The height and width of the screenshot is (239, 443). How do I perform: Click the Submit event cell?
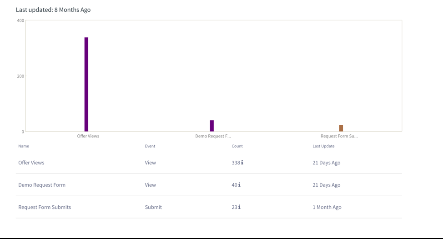coord(153,207)
